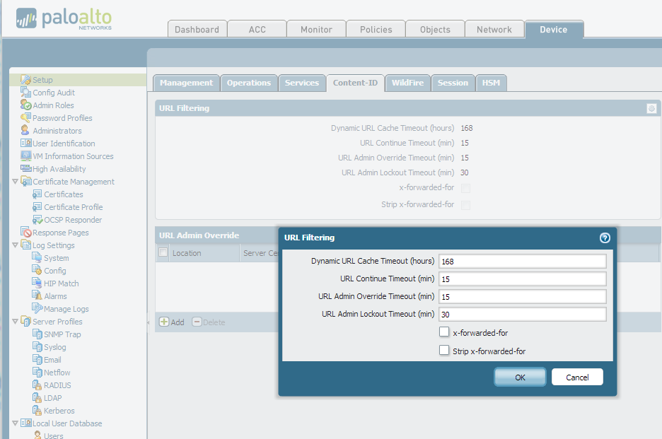Screen dimensions: 662x439
Task: Open help for URL Filtering dialog
Action: [605, 238]
